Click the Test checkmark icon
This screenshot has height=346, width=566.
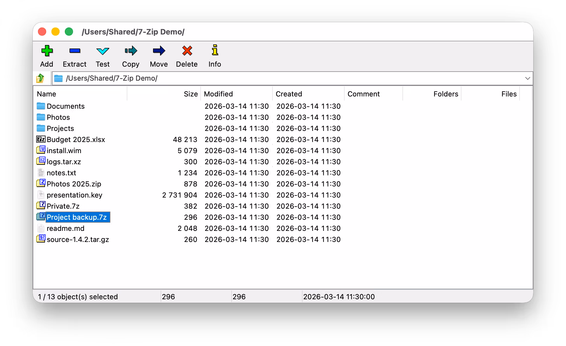coord(103,51)
